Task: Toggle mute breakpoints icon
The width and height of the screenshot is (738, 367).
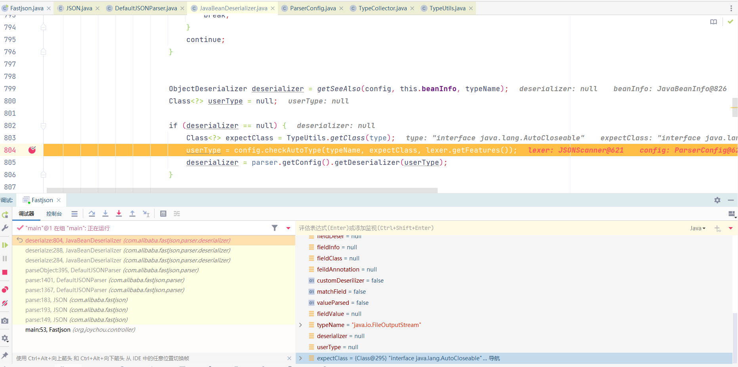Action: coord(5,303)
